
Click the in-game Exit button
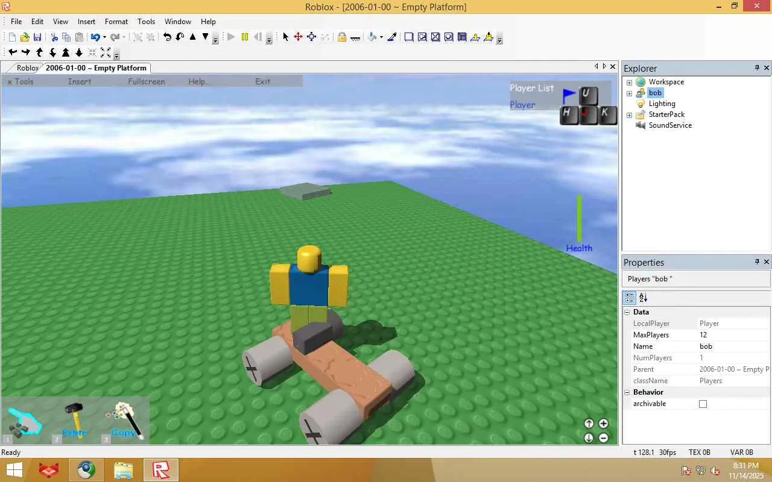pos(263,82)
